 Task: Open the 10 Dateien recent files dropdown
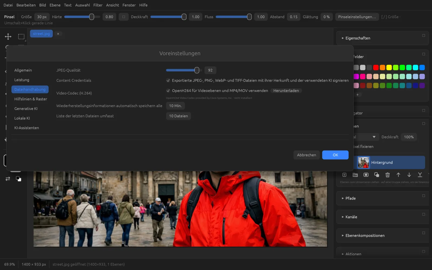click(x=178, y=116)
